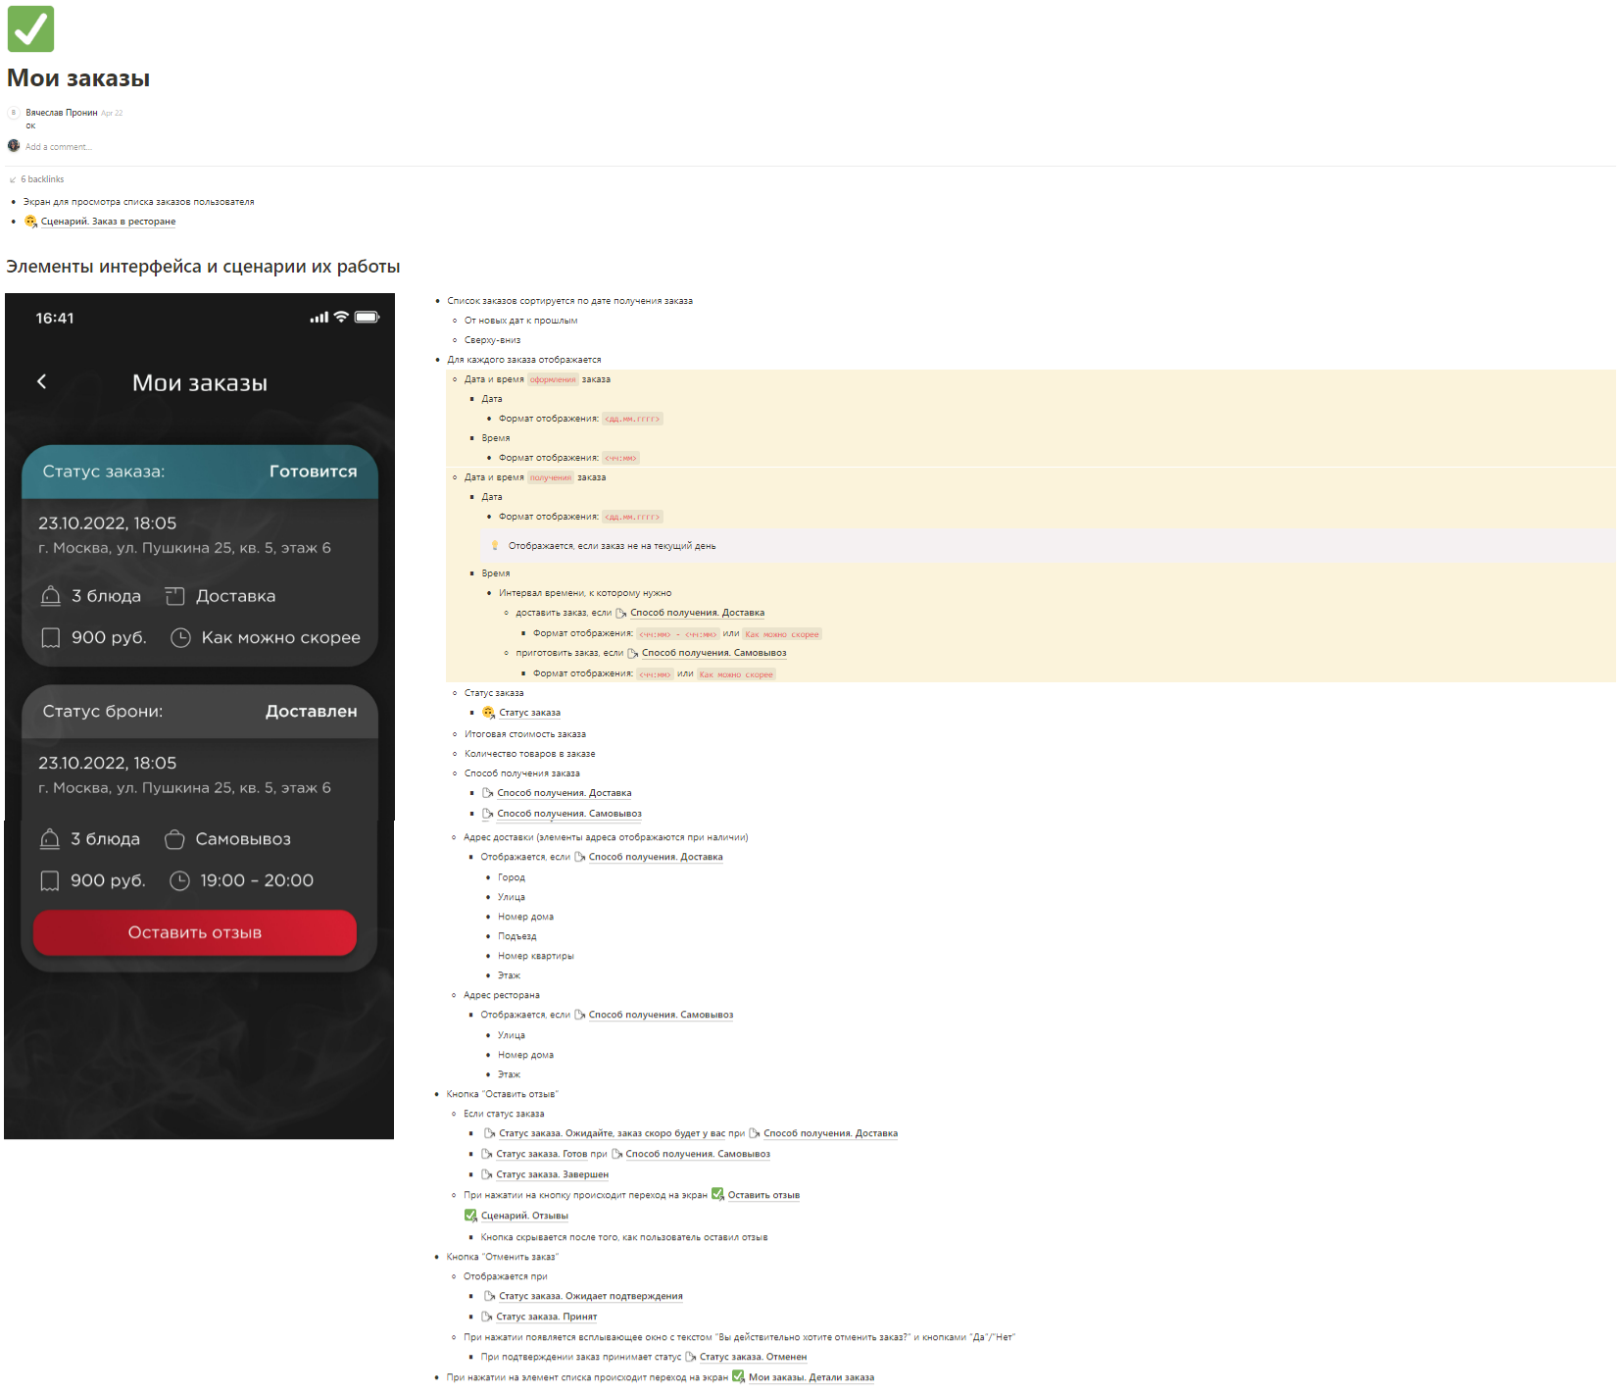This screenshot has width=1621, height=1394.
Task: Click the 'Add a comment...' field
Action: point(59,147)
